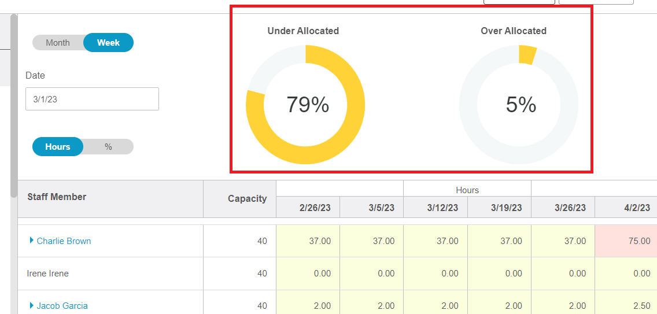This screenshot has width=657, height=314.
Task: Expand Jacob Garcia row arrow
Action: click(x=31, y=305)
